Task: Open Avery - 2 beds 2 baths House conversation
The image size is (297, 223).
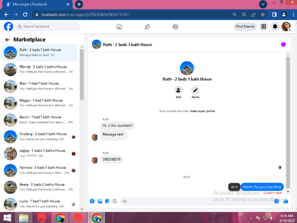Action: (x=40, y=187)
